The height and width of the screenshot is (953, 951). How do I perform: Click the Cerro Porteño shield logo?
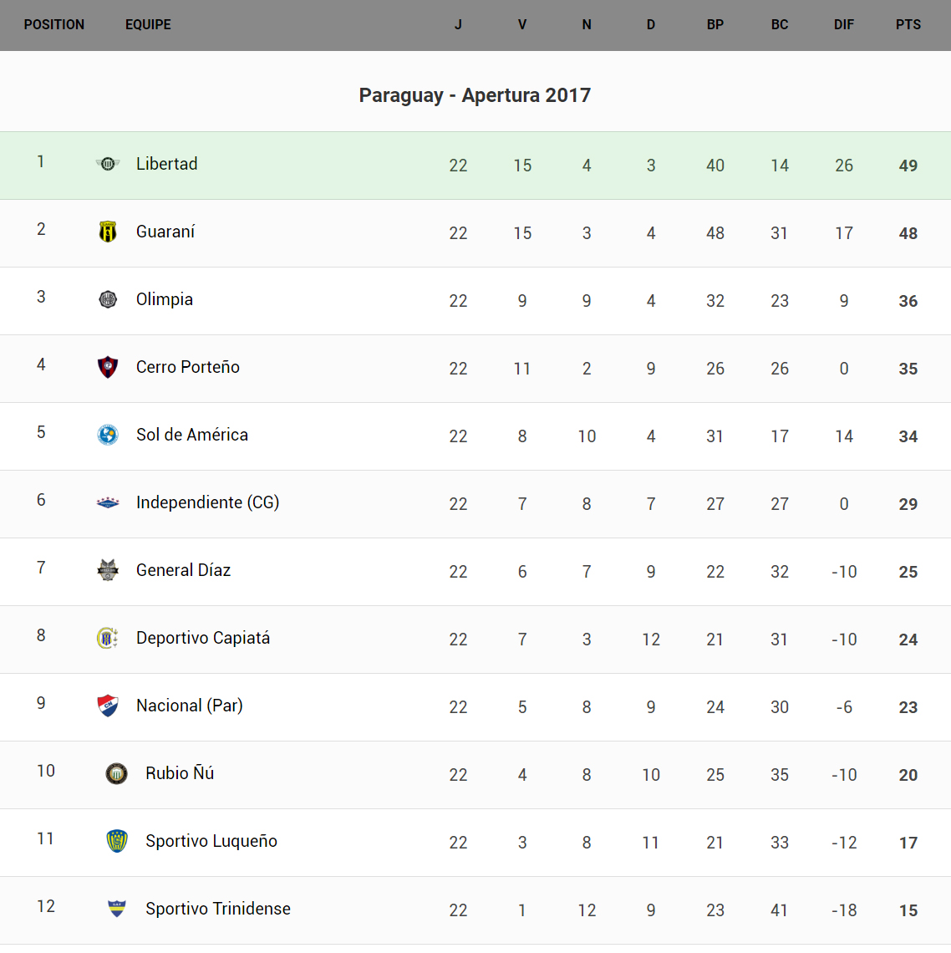click(108, 367)
